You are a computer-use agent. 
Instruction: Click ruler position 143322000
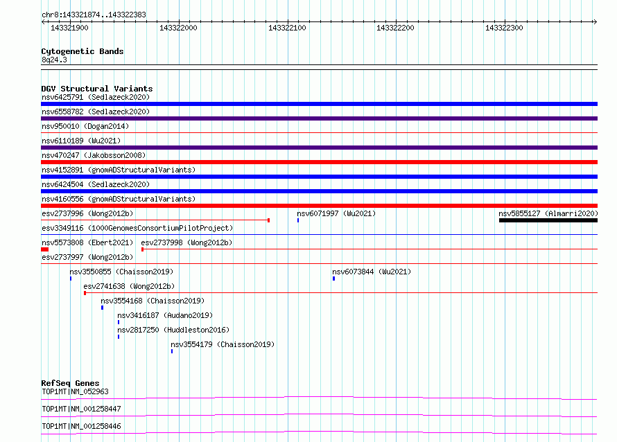pos(178,28)
